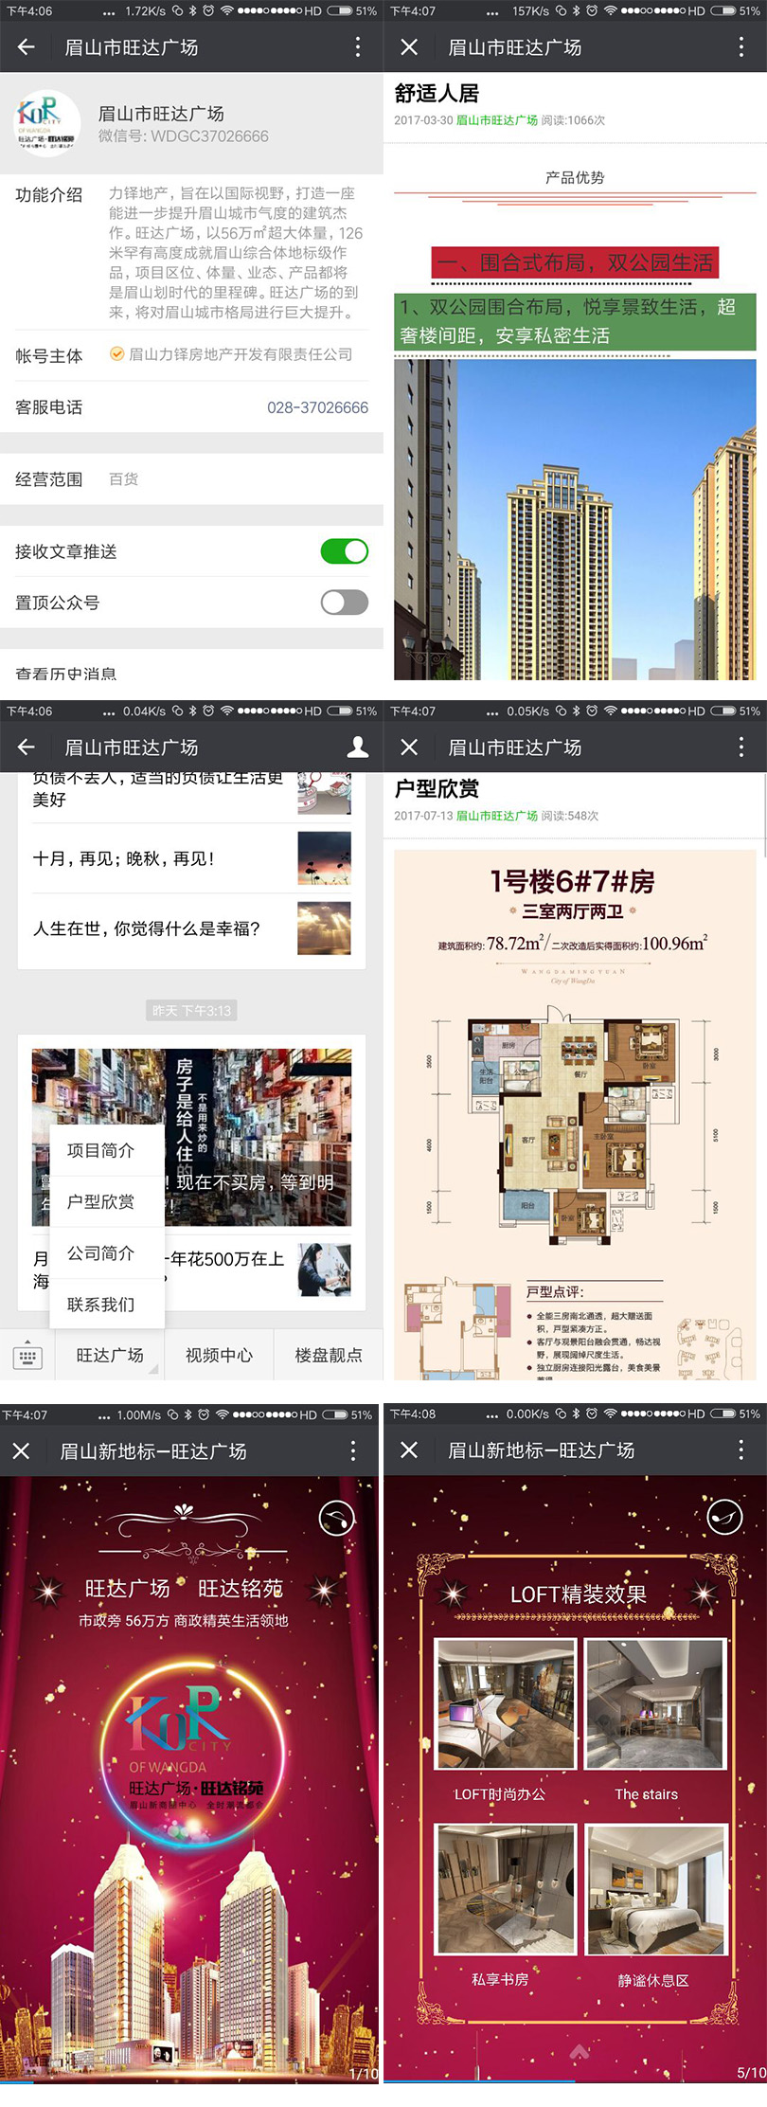
Task: Open the options menu on the LOFT精装效果 slide
Action: [740, 1450]
